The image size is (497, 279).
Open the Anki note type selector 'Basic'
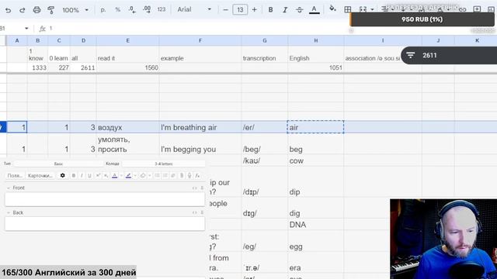pyautogui.click(x=59, y=164)
